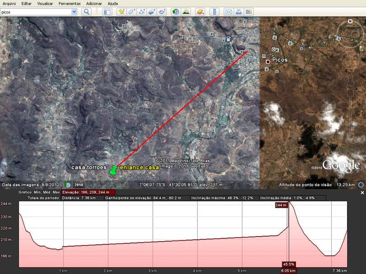The image size is (366, 274).
Task: Click the 6.05 km distance cursor label
Action: tap(289, 271)
